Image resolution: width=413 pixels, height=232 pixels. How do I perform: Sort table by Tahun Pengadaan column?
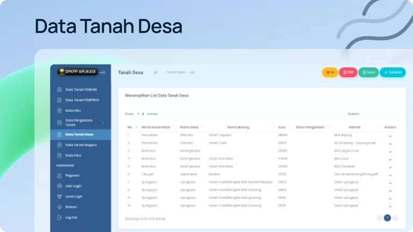click(312, 127)
